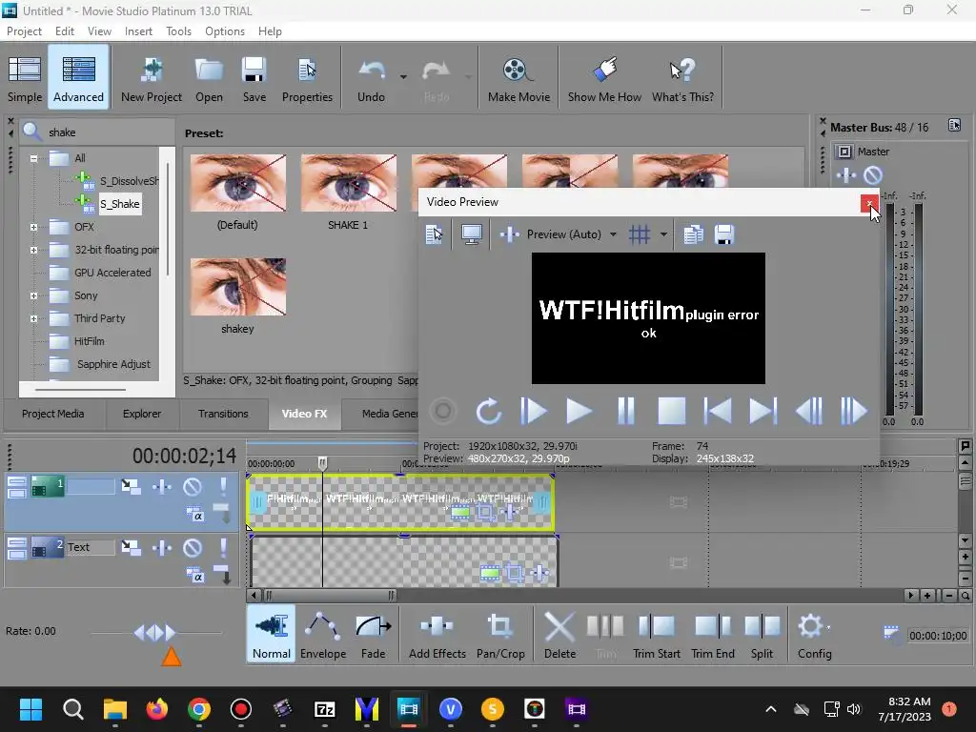Open the Edit menu

[x=64, y=31]
